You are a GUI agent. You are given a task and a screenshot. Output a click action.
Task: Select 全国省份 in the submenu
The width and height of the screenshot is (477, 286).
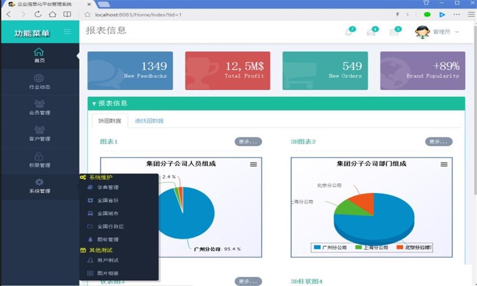coord(108,201)
